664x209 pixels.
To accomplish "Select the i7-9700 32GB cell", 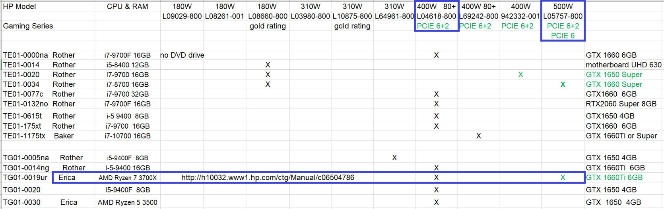I will (x=127, y=94).
